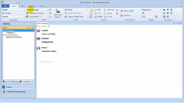Screen dimensions: 184x103
Task: Click the Terms button in navigation pane
Action: [x=19, y=87]
